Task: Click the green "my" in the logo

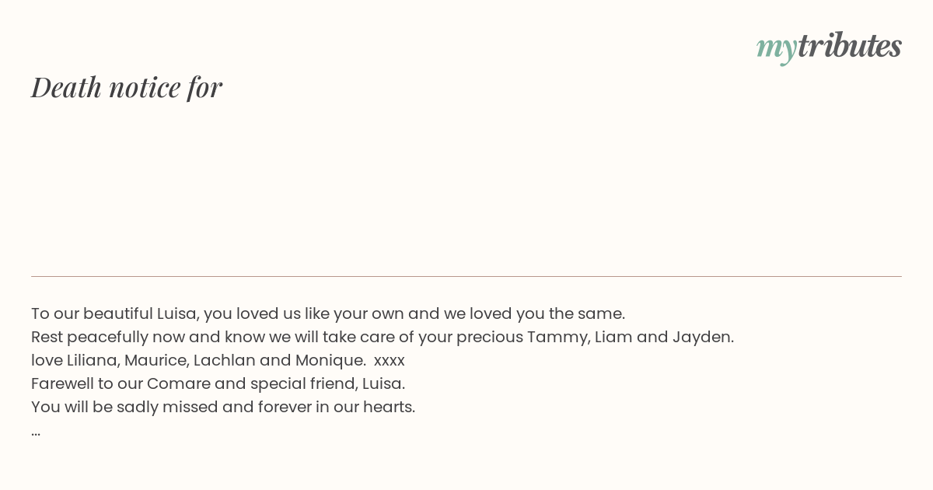Action: point(777,49)
